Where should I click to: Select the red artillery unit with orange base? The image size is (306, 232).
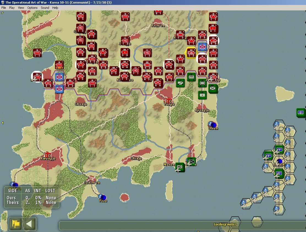59,65
